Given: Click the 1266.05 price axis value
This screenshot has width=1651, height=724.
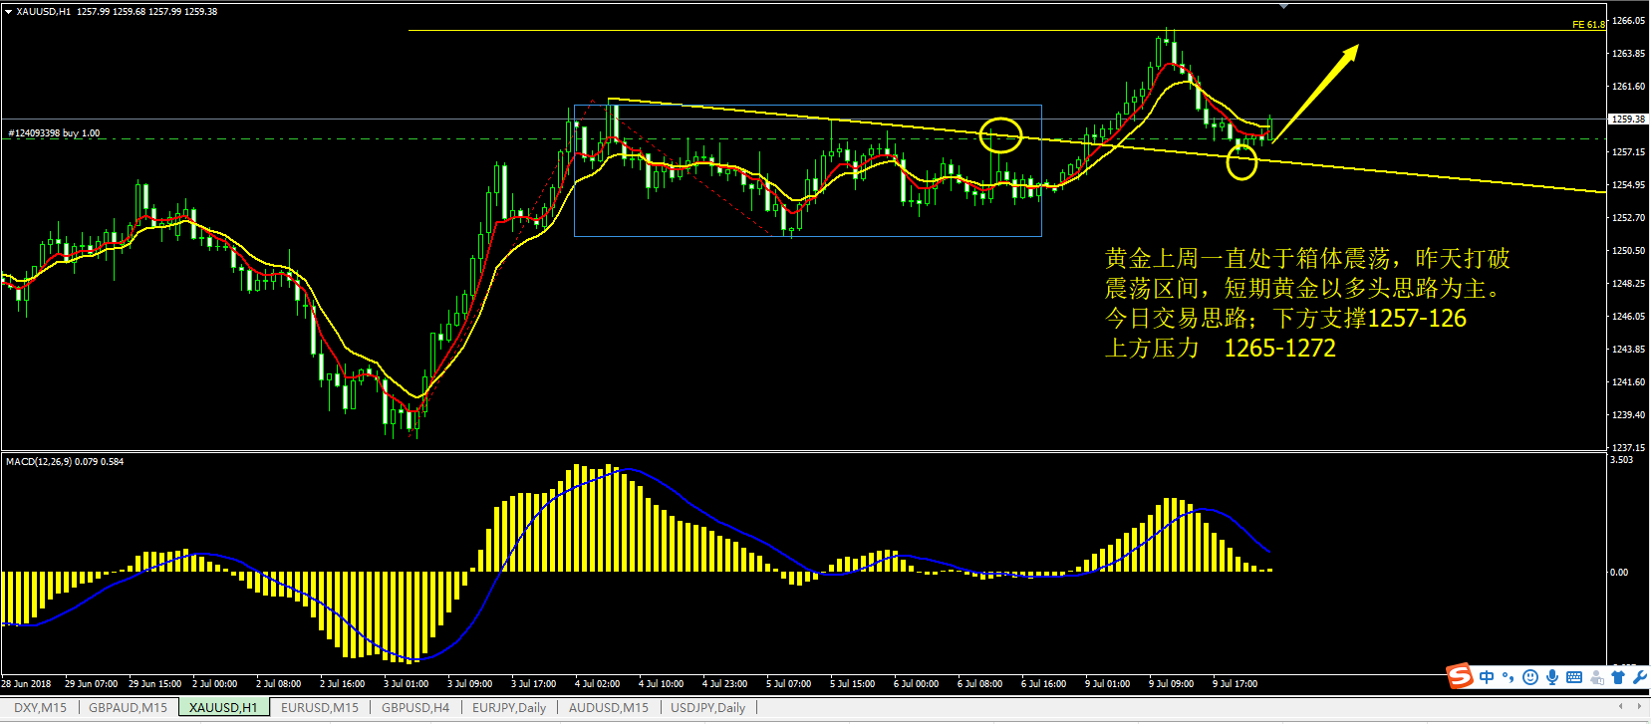Looking at the screenshot, I should pyautogui.click(x=1628, y=21).
